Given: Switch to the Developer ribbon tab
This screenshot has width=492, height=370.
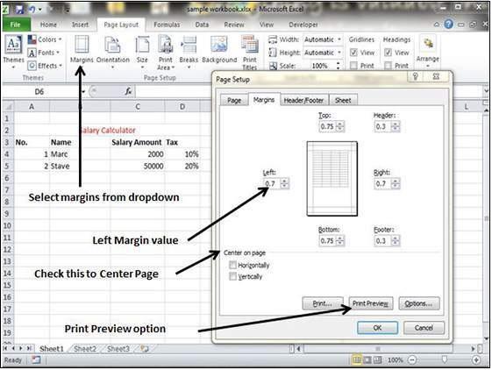Looking at the screenshot, I should click(x=303, y=25).
